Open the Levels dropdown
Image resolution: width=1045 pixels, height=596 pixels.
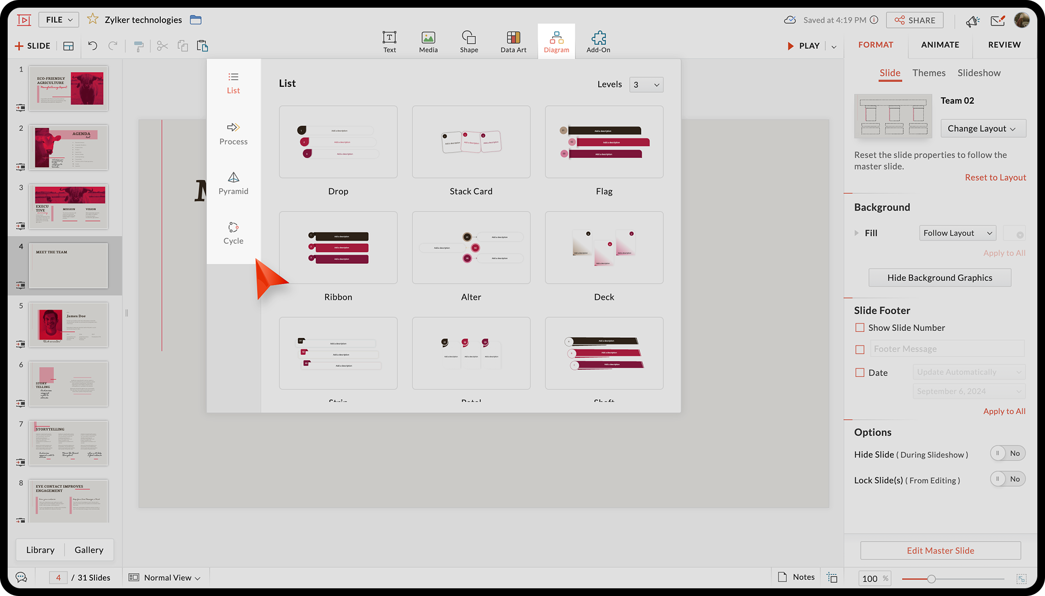[x=646, y=85]
